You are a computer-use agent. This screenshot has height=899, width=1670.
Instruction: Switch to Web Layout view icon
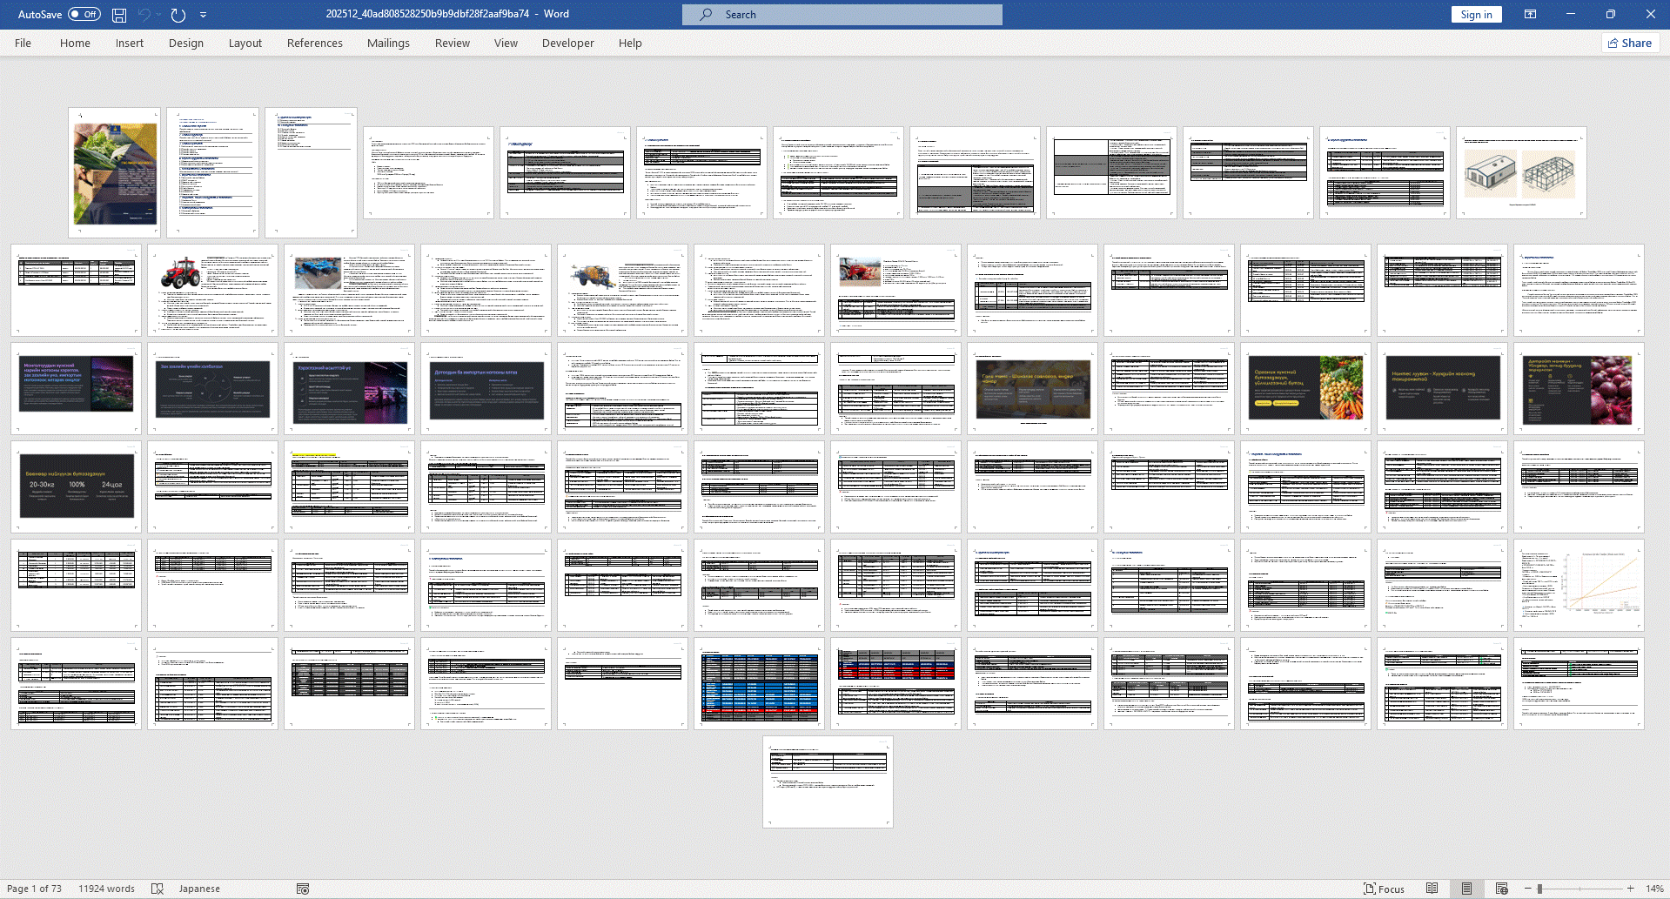(x=1501, y=889)
